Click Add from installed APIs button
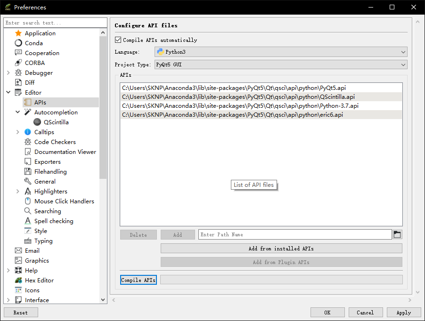Image resolution: width=425 pixels, height=321 pixels. pyautogui.click(x=281, y=249)
